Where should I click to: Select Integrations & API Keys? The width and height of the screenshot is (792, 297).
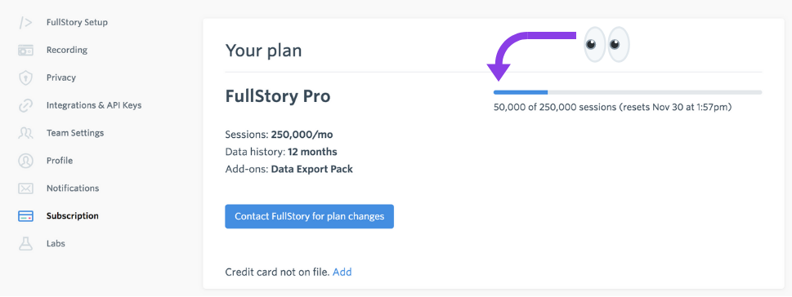[94, 105]
